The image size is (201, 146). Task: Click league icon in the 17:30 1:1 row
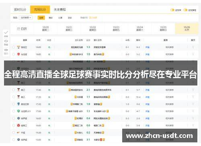point(18,97)
